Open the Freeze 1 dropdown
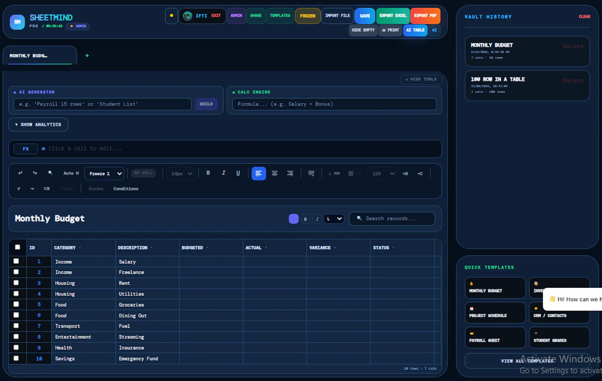The height and width of the screenshot is (381, 602). click(104, 173)
